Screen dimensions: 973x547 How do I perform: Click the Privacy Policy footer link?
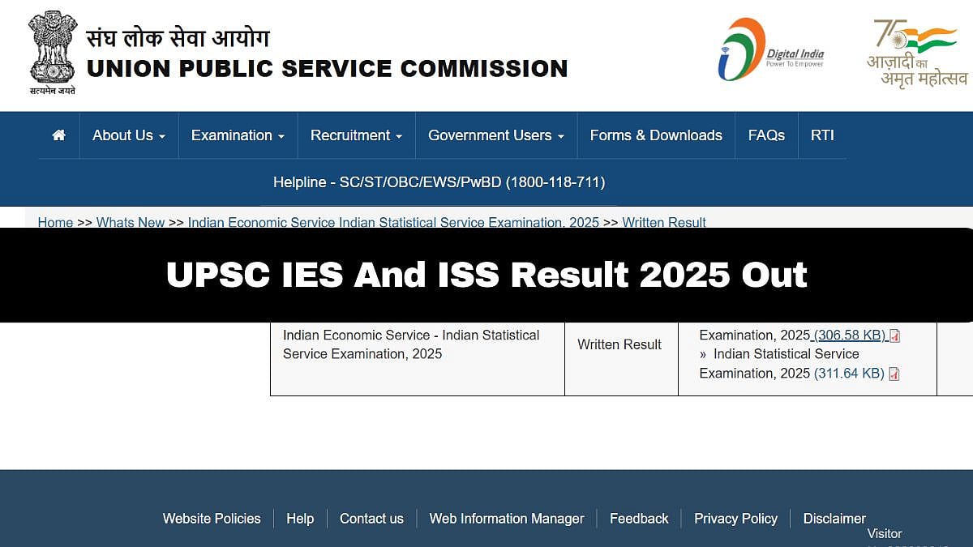coord(735,519)
